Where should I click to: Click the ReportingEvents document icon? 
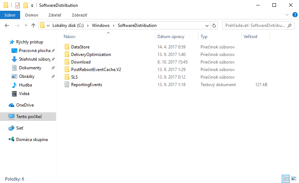(x=67, y=84)
